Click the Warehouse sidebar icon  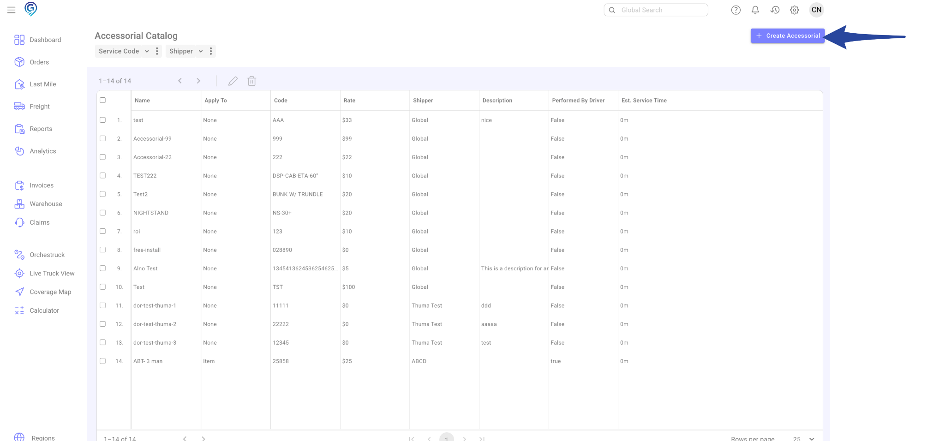click(19, 204)
